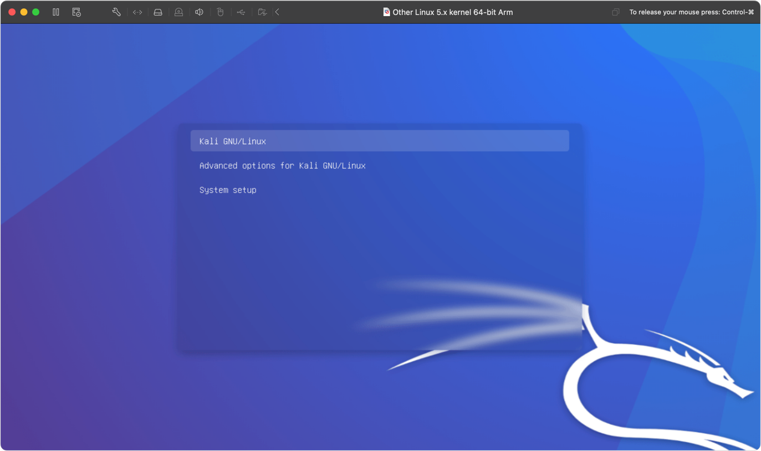Click the sound speaker icon
The image size is (761, 451).
(199, 12)
